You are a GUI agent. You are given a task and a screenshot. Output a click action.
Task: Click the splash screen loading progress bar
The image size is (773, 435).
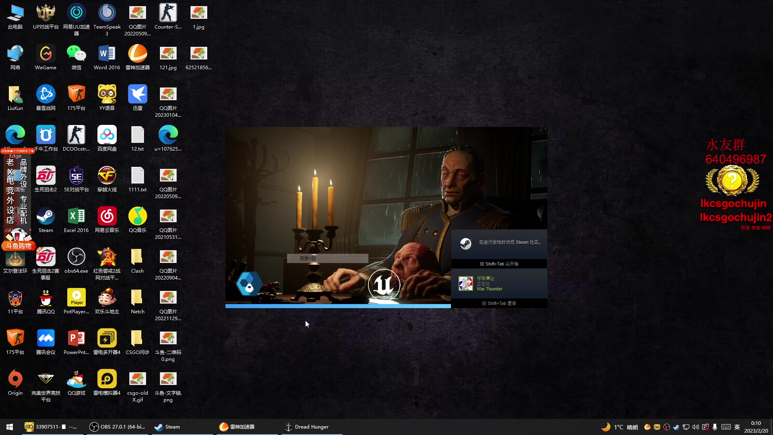tap(338, 306)
